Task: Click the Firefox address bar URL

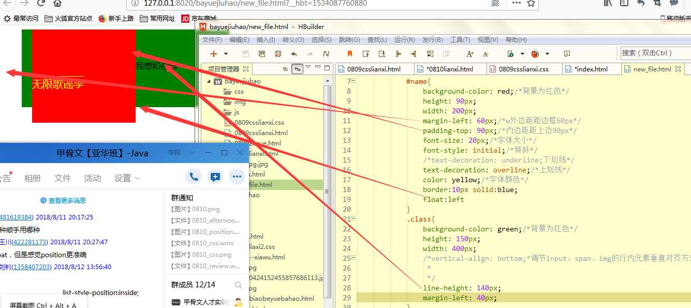Action: pos(255,3)
